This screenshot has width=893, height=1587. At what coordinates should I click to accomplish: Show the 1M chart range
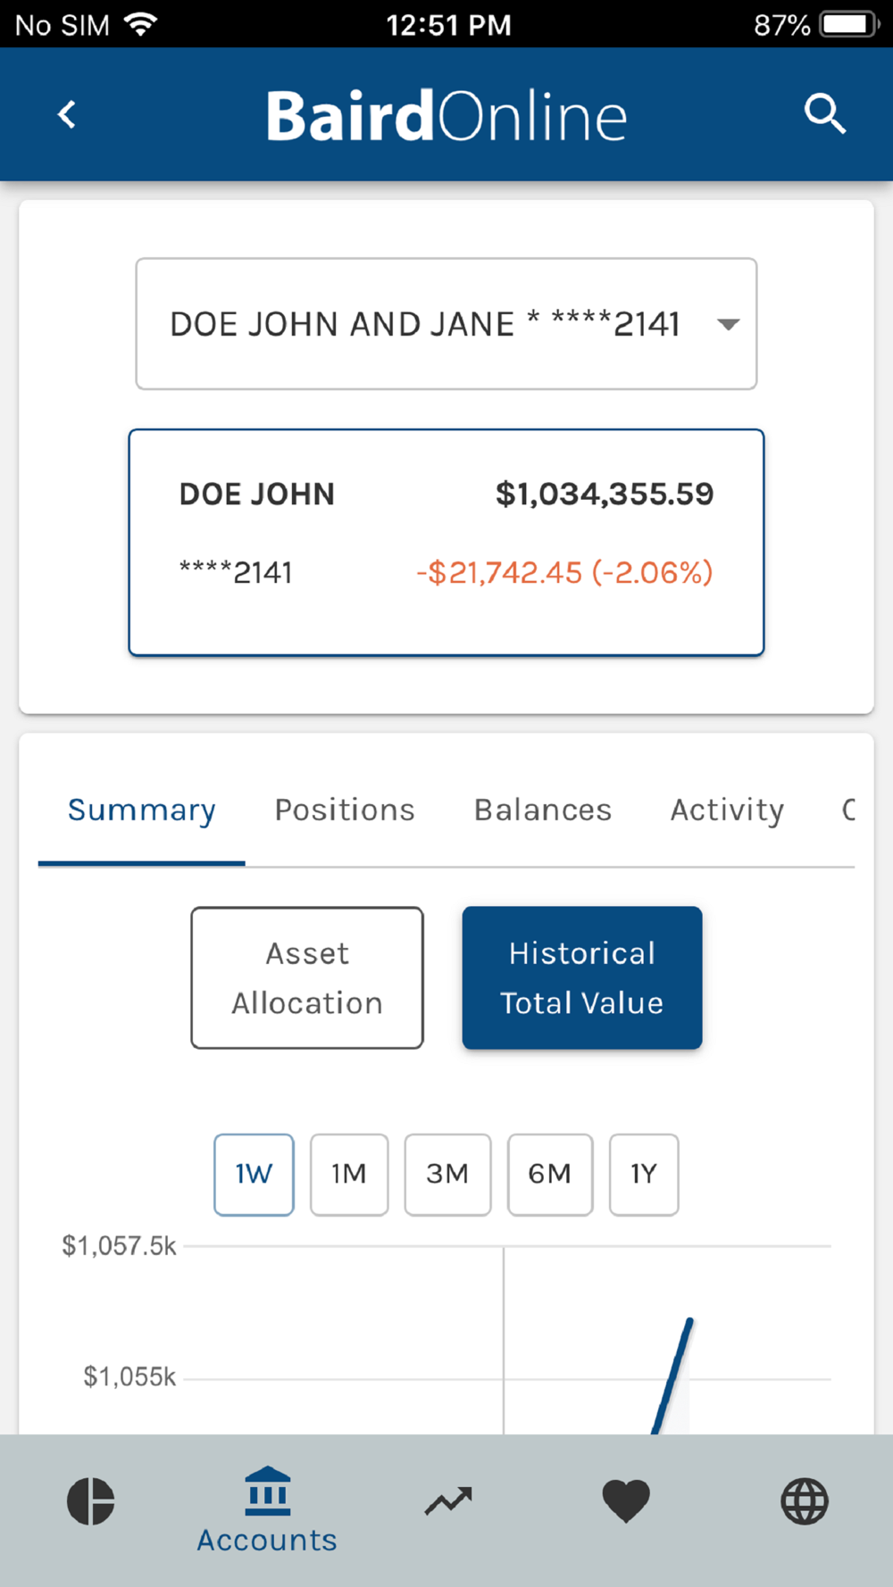click(x=349, y=1174)
